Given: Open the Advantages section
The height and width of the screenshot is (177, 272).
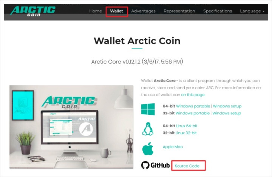Looking at the screenshot, I should (x=143, y=11).
